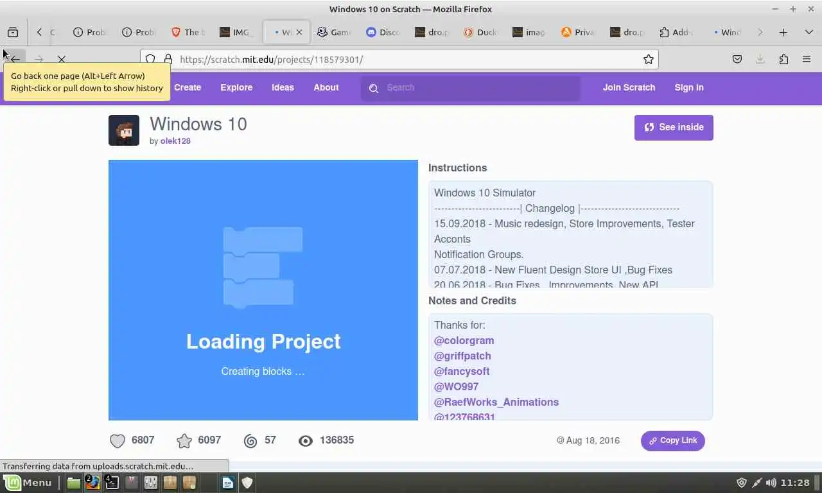The height and width of the screenshot is (493, 822).
Task: Switch to the DuckDuckGo tab
Action: [480, 32]
